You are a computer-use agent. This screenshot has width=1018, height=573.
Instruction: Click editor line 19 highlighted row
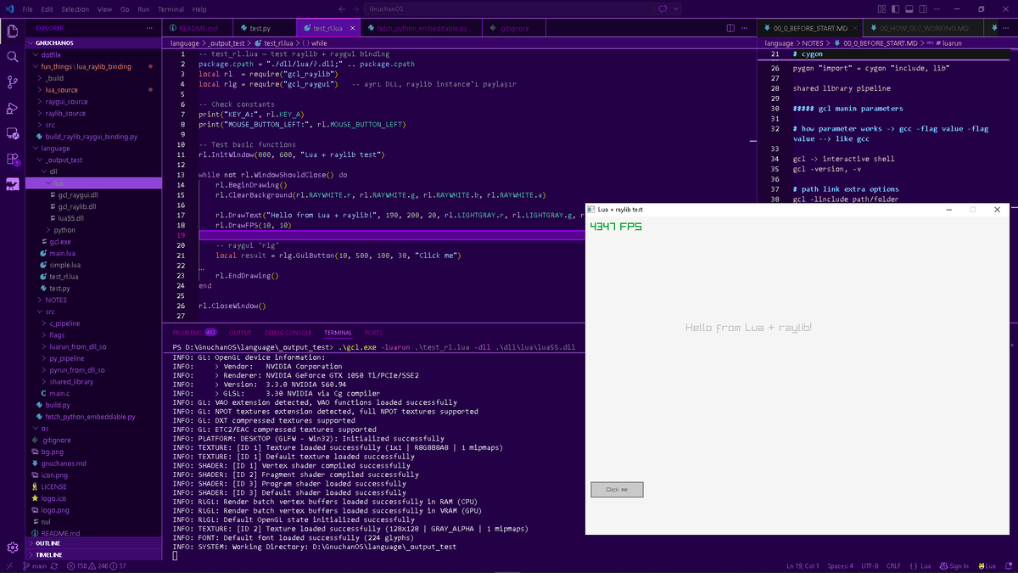[392, 235]
